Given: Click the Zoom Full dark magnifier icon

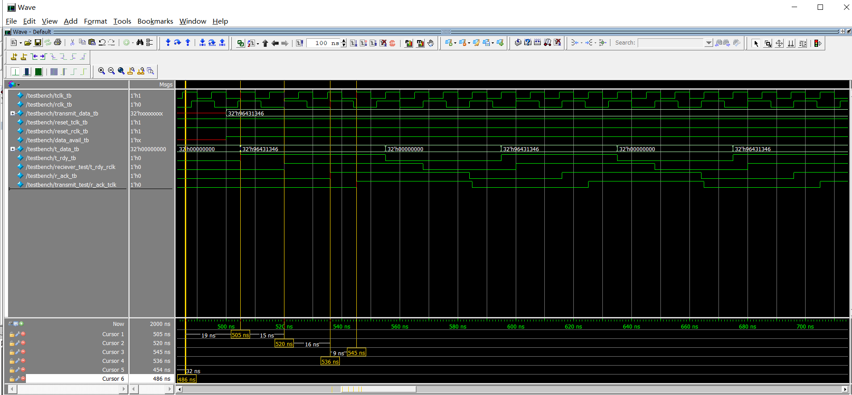Looking at the screenshot, I should (x=121, y=71).
